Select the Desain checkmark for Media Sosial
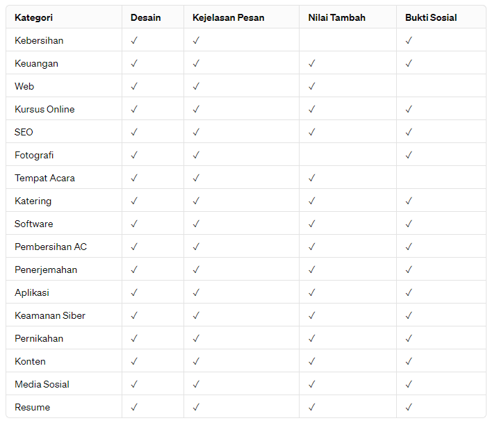The width and height of the screenshot is (490, 423). [134, 384]
